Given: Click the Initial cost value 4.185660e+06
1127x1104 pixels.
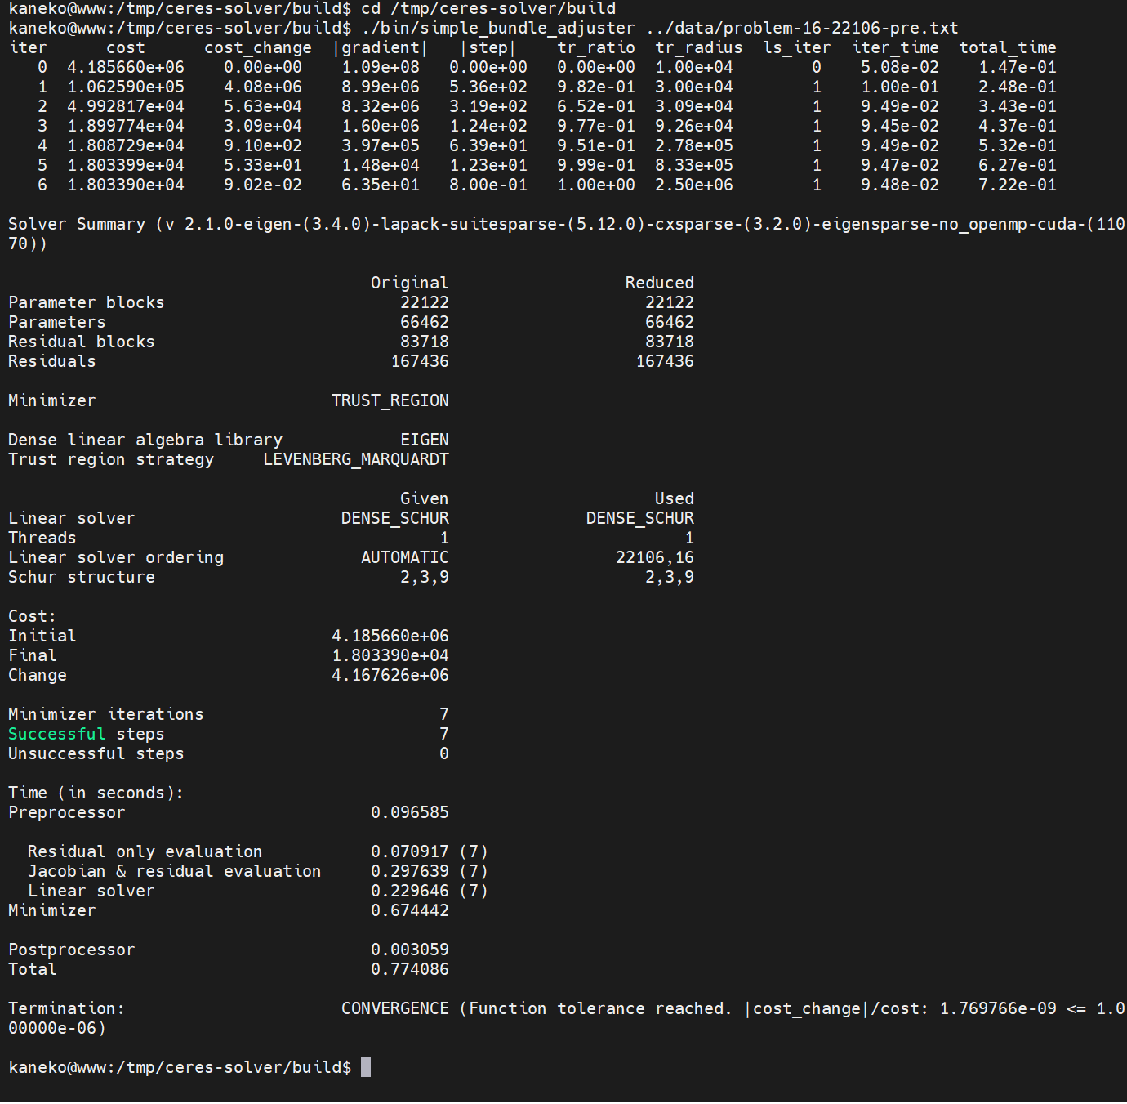Looking at the screenshot, I should pos(390,636).
